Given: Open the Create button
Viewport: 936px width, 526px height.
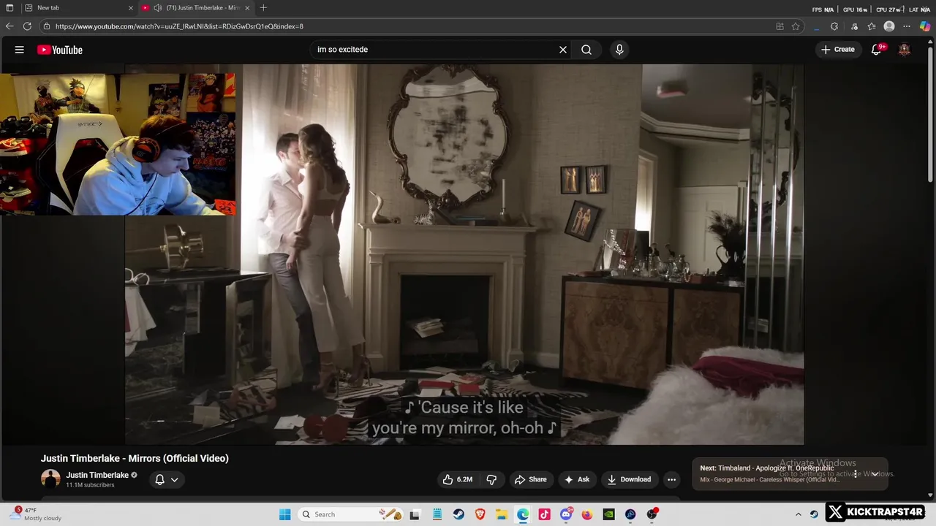Looking at the screenshot, I should pyautogui.click(x=838, y=50).
